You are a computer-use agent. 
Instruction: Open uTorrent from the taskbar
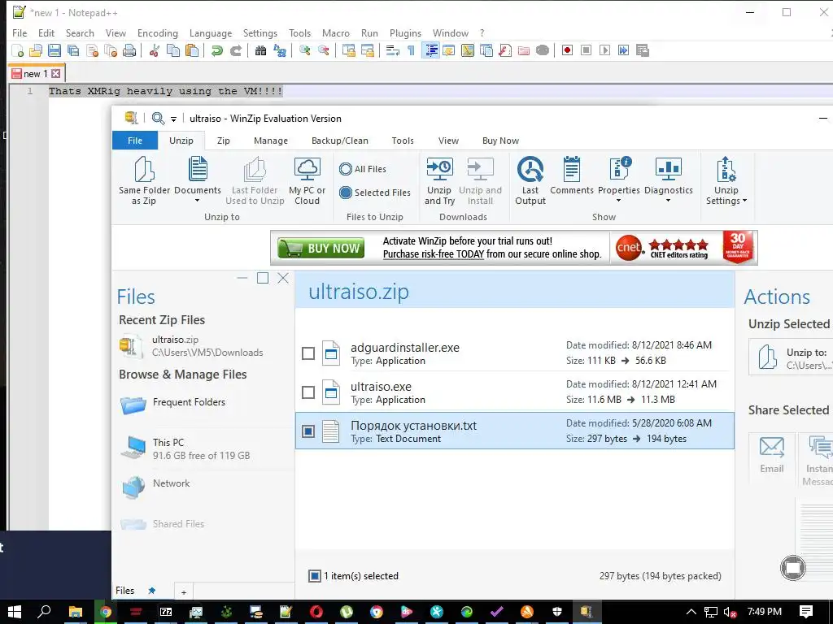[347, 612]
